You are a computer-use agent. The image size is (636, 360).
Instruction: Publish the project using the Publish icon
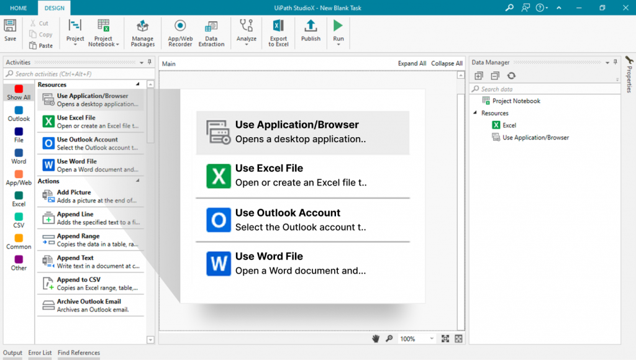(311, 25)
